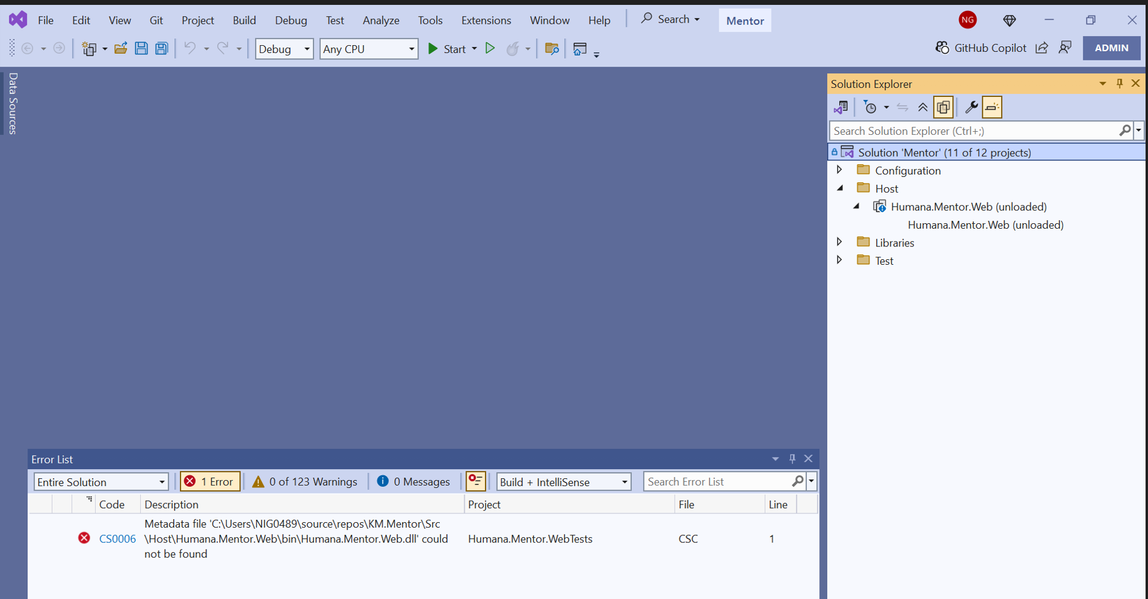
Task: Open the CS0006 error code link
Action: coord(117,539)
